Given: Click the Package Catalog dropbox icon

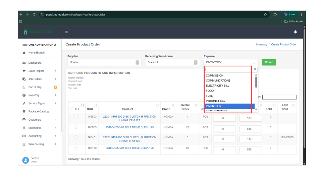Looking at the screenshot, I should 24,111.
